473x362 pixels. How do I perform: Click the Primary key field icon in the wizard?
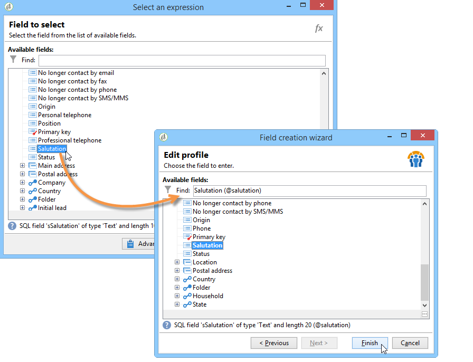(187, 237)
